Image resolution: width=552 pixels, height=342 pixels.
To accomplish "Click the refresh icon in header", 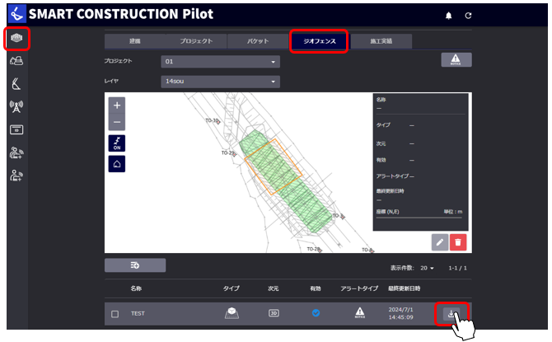I will (x=469, y=16).
